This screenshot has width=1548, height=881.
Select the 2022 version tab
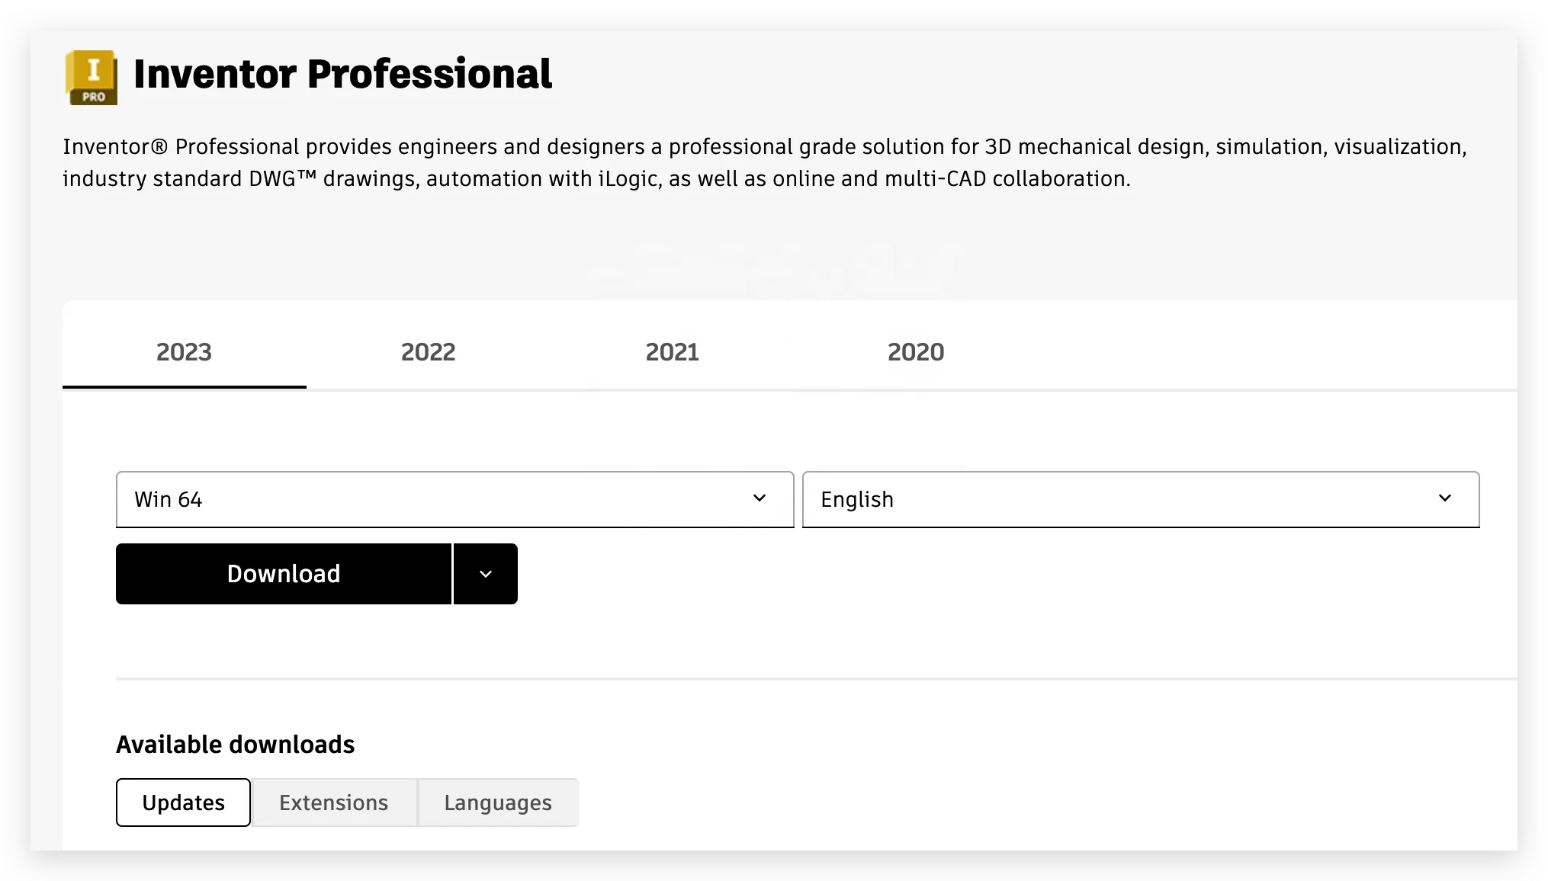point(428,352)
